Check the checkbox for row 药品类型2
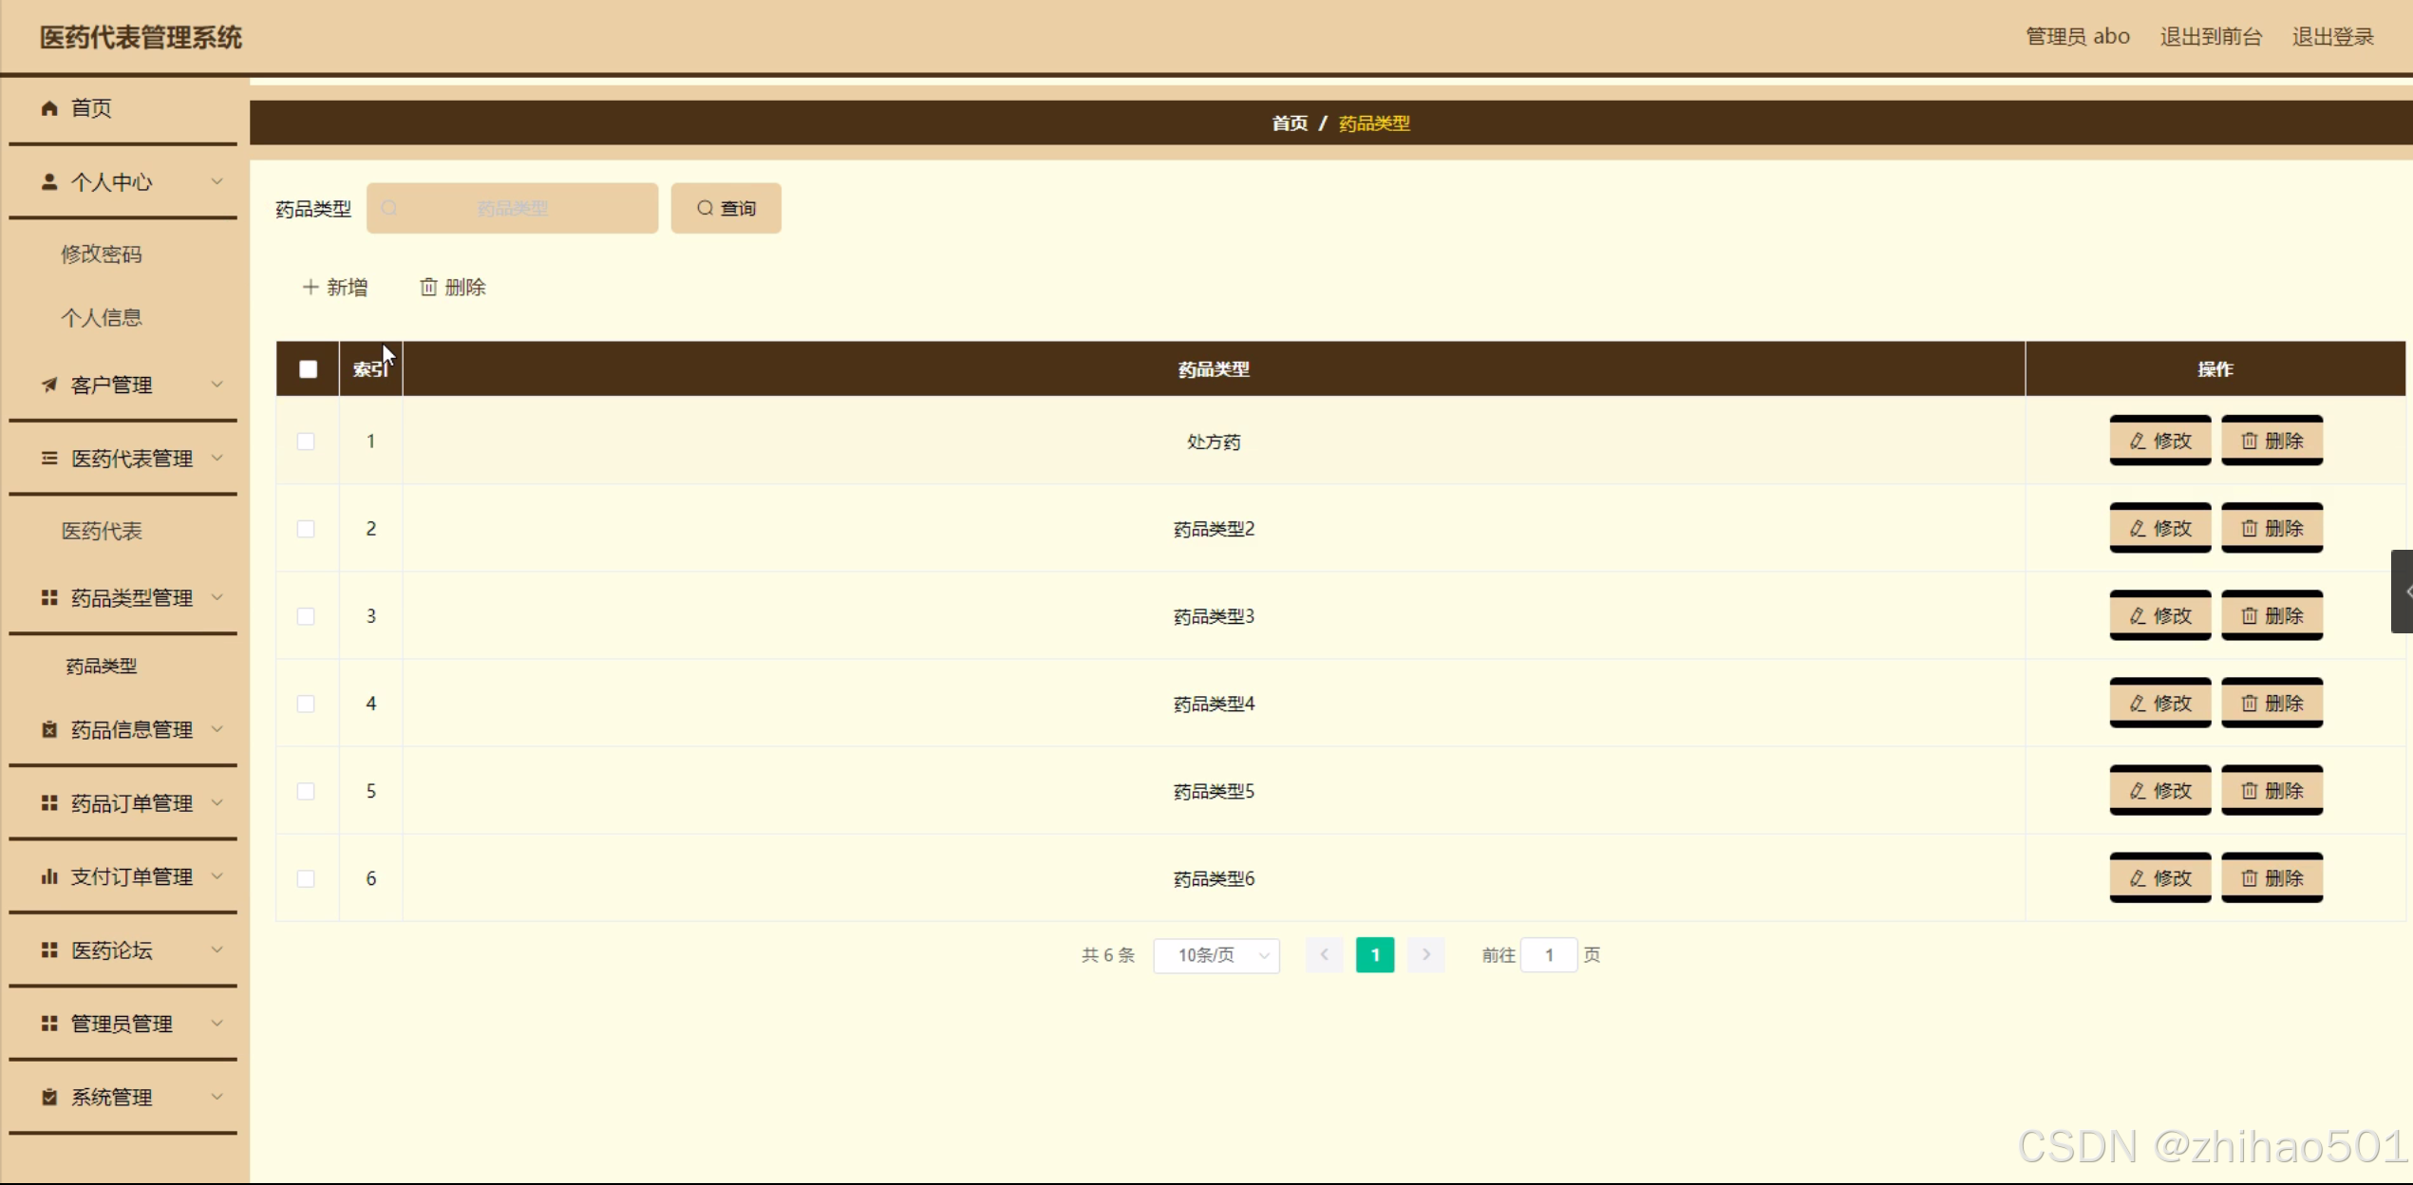Screen dimensions: 2413x1185 pyautogui.click(x=306, y=529)
